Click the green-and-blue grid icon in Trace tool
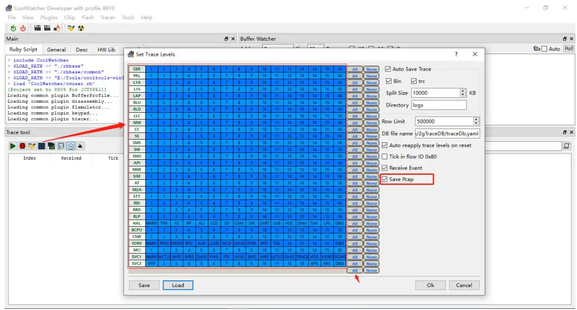The width and height of the screenshot is (577, 310). pos(51,146)
